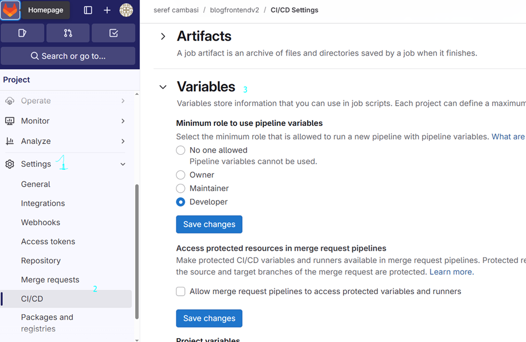
Task: Collapse the Variables section
Action: [x=163, y=87]
